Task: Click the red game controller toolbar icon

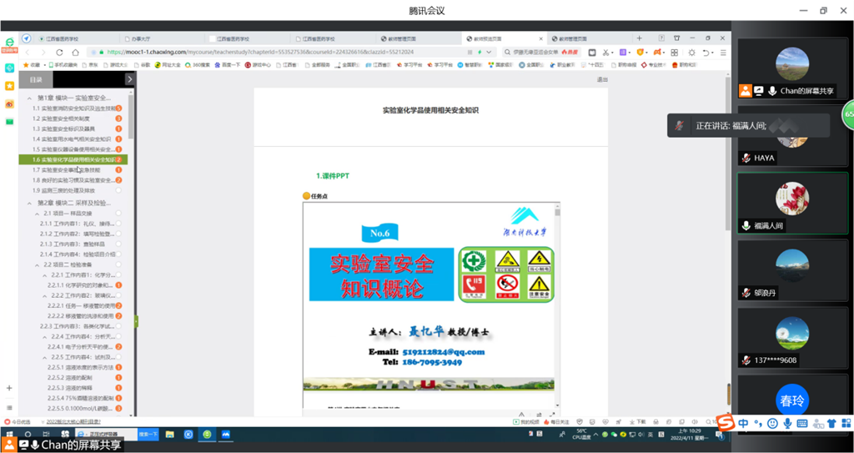Action: (658, 53)
